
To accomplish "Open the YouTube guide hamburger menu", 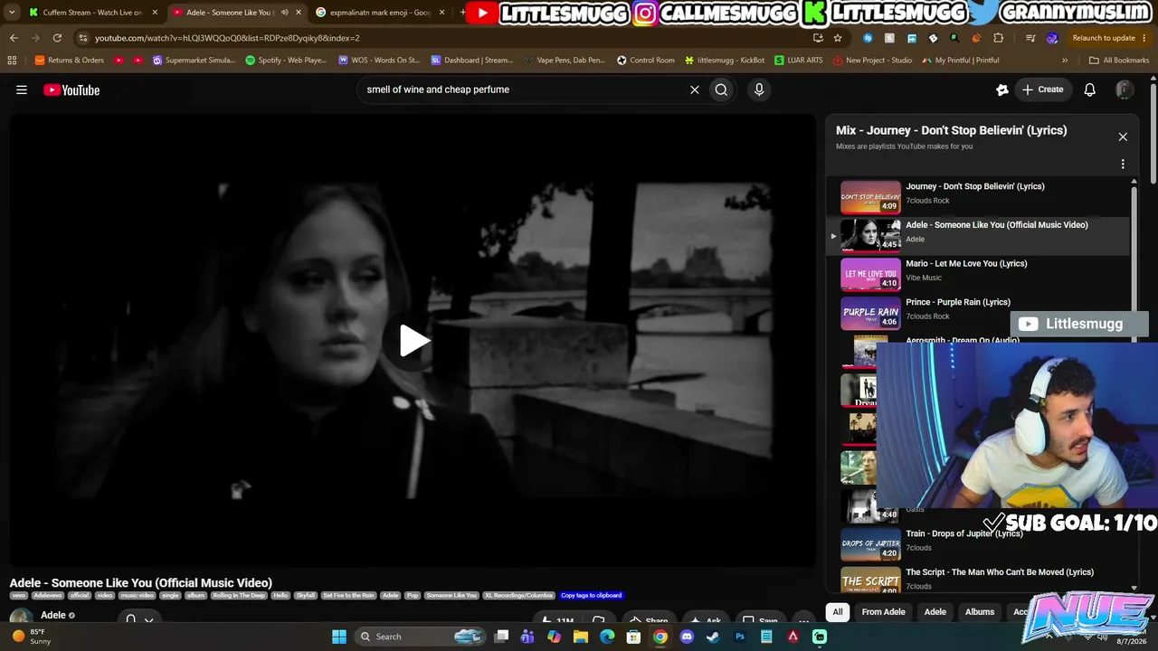I will point(22,90).
